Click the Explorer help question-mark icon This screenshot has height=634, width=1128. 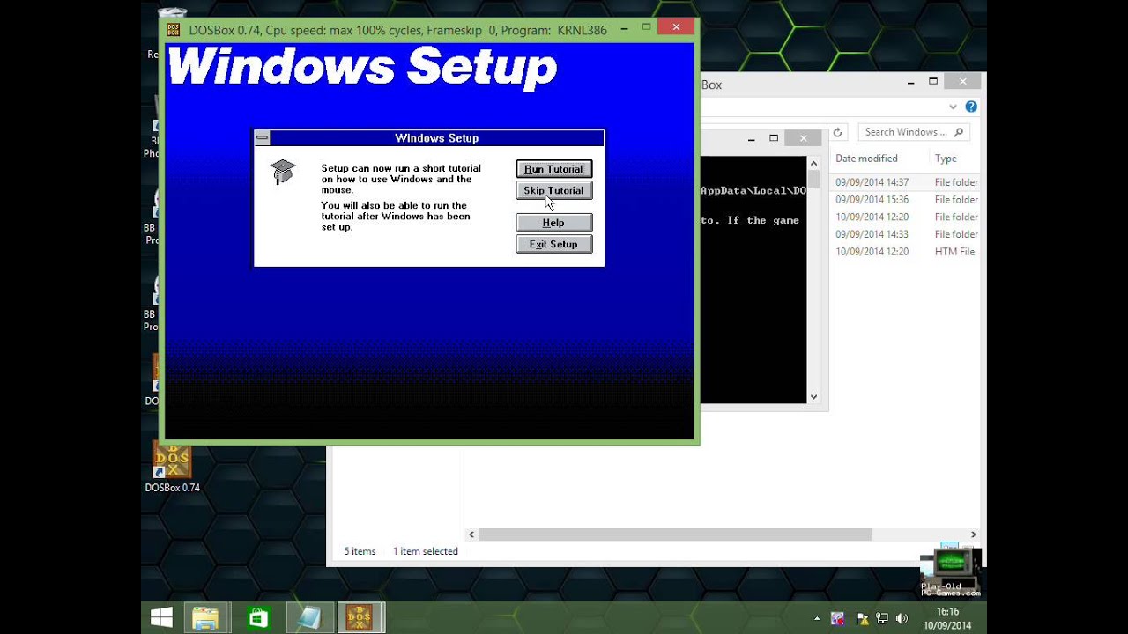[971, 107]
